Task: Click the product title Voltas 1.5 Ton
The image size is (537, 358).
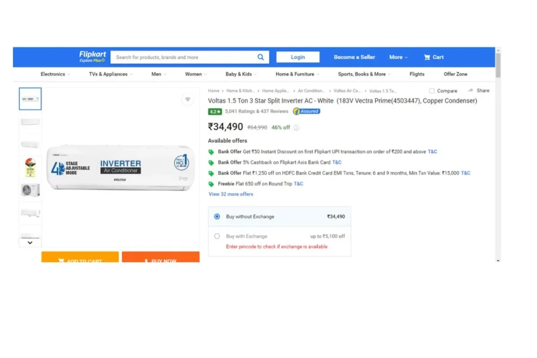Action: click(342, 101)
